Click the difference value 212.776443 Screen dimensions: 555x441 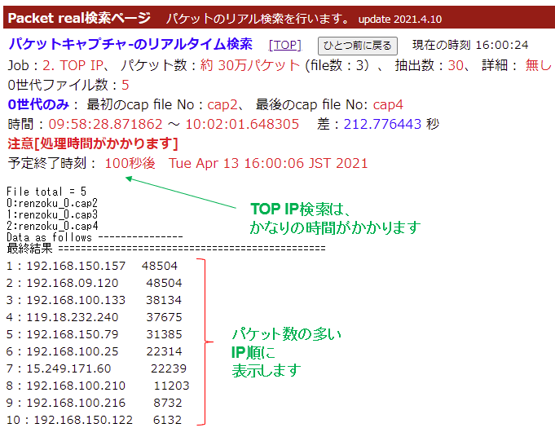click(382, 124)
